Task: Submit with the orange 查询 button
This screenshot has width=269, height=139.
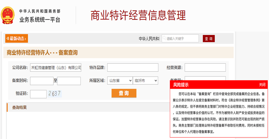Action: (124, 93)
